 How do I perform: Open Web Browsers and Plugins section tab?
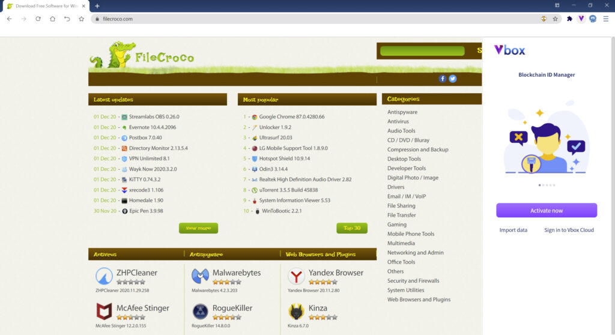[321, 255]
